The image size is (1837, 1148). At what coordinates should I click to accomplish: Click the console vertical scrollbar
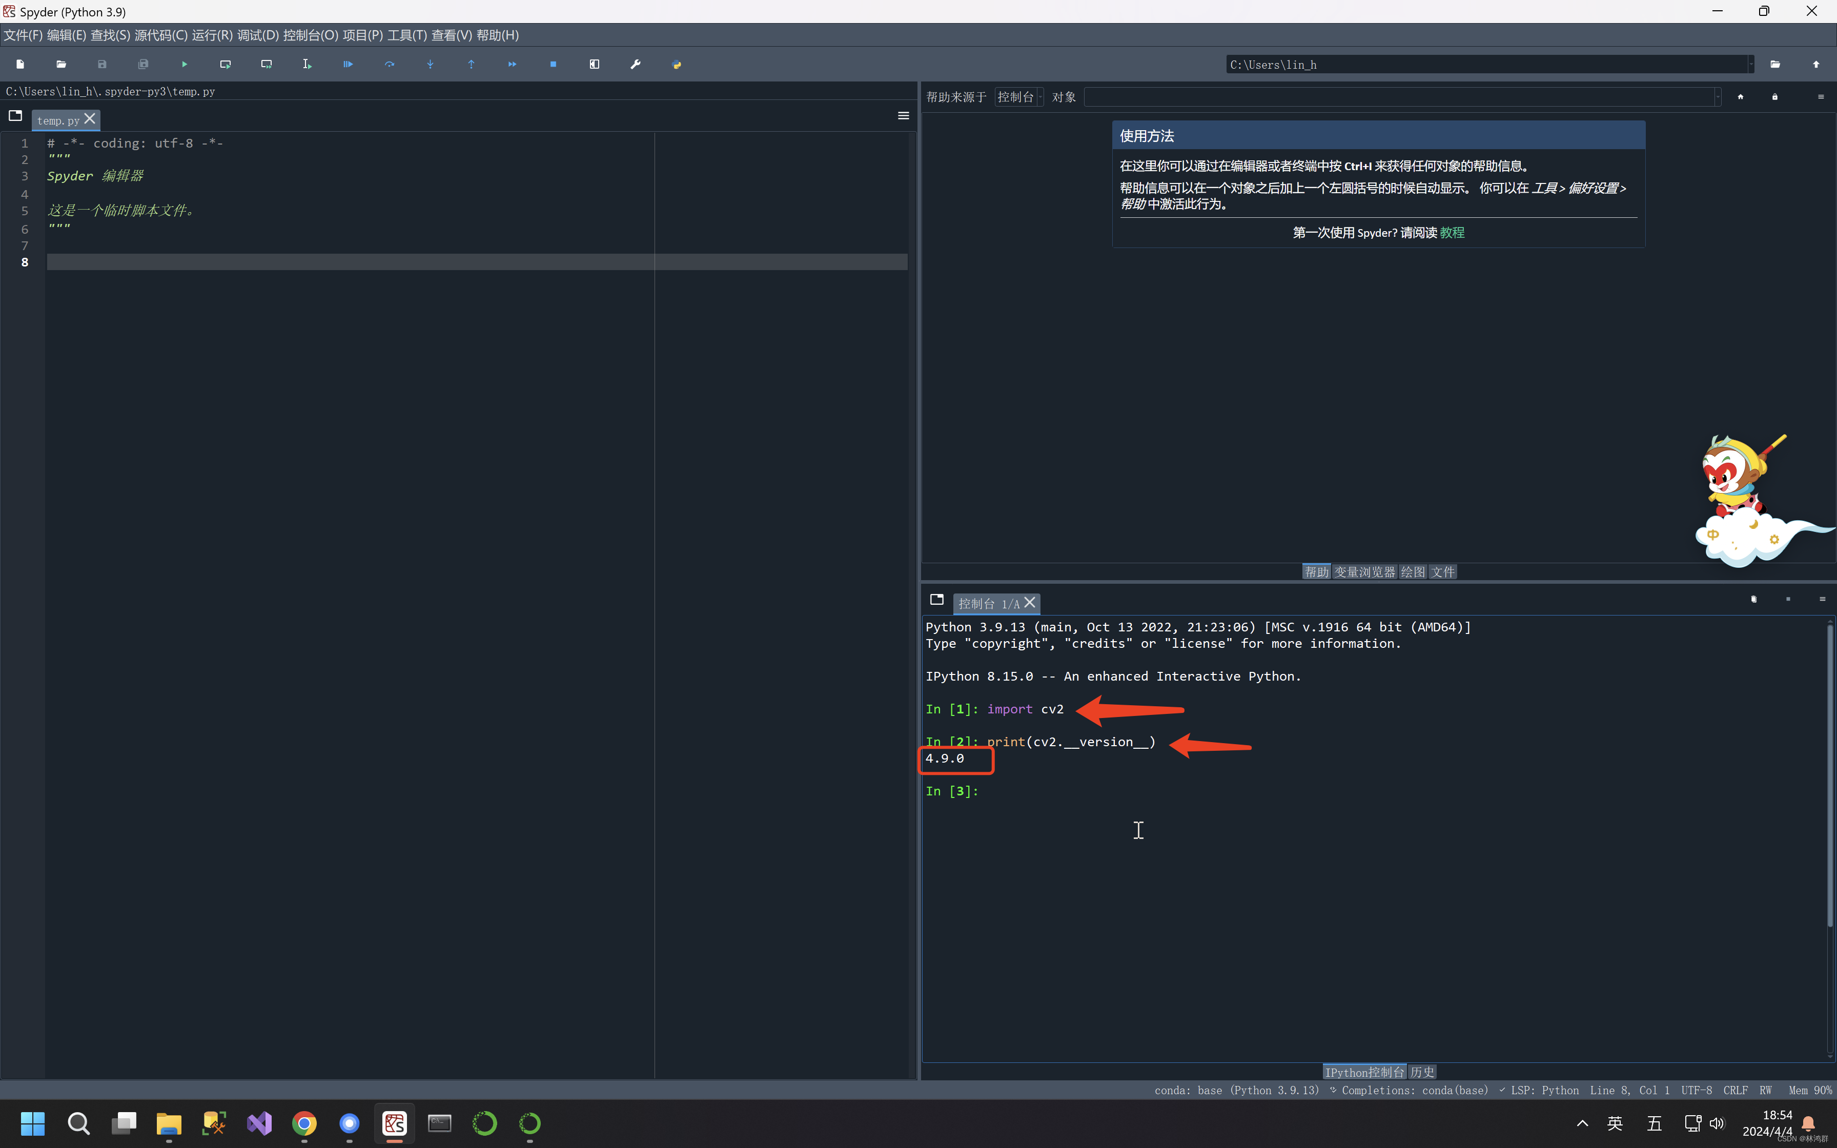tap(1829, 774)
